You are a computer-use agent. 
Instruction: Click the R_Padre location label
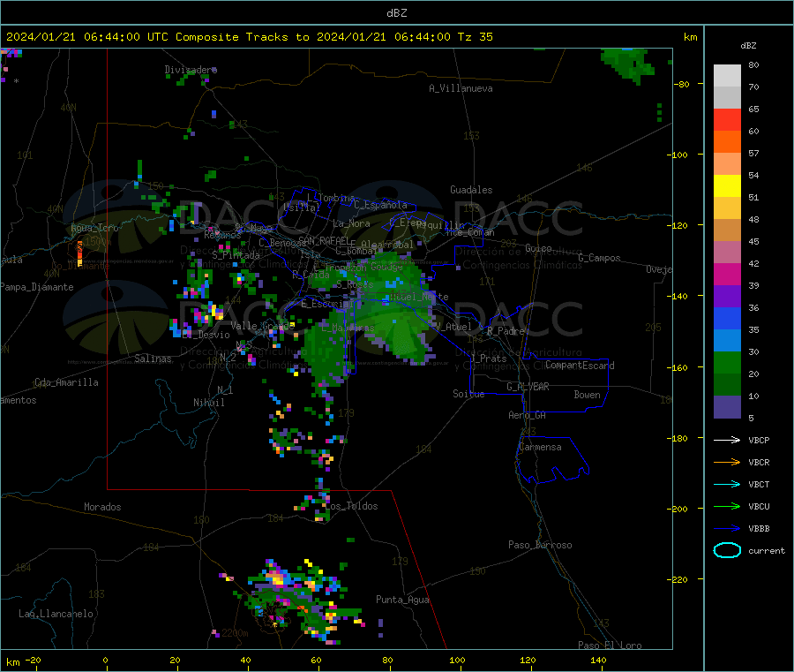pyautogui.click(x=506, y=331)
